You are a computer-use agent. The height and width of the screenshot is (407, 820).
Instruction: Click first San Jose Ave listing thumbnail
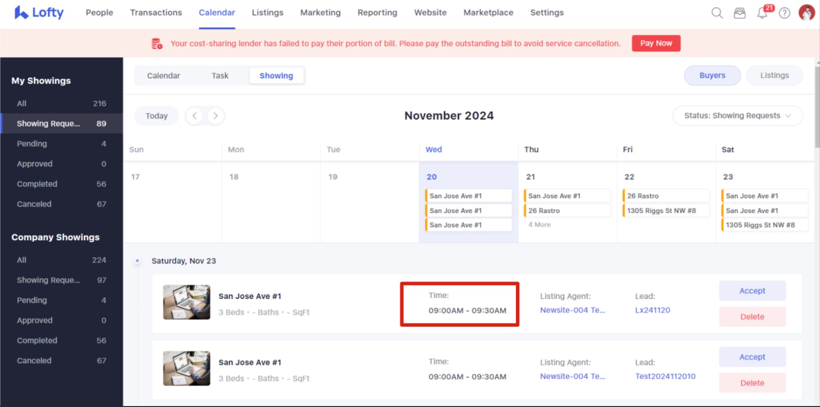click(187, 302)
